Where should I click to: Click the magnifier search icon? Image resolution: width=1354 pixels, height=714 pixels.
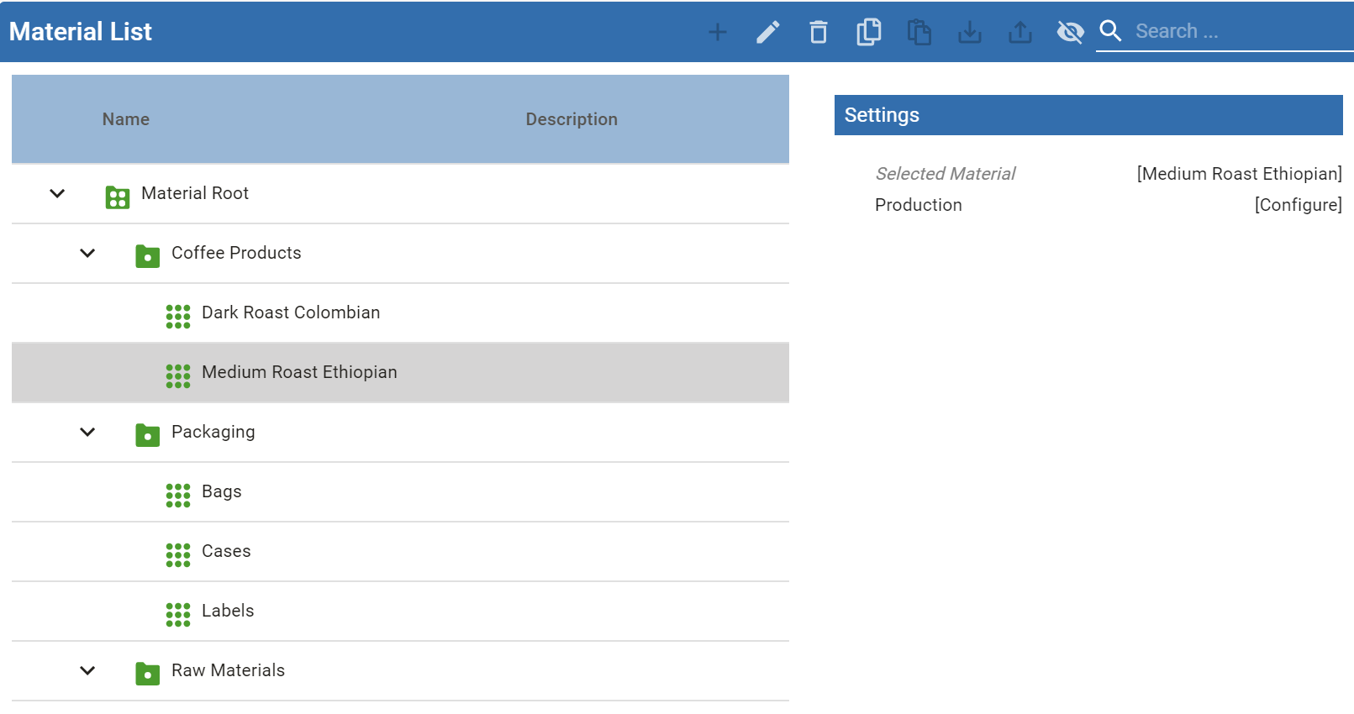pos(1110,31)
